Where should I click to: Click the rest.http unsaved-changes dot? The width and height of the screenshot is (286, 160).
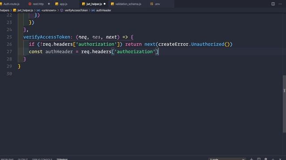(49, 4)
